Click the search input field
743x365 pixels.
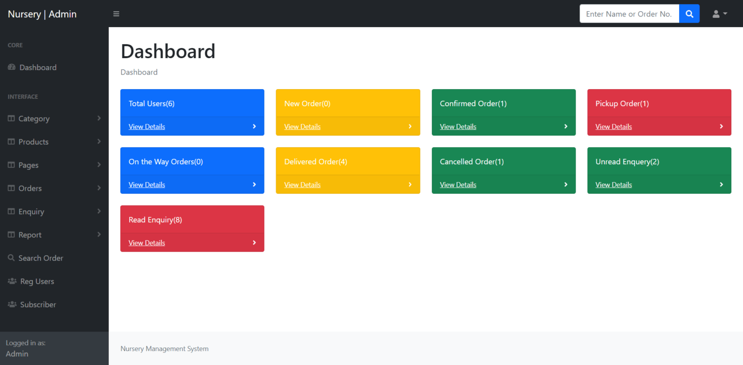tap(629, 14)
